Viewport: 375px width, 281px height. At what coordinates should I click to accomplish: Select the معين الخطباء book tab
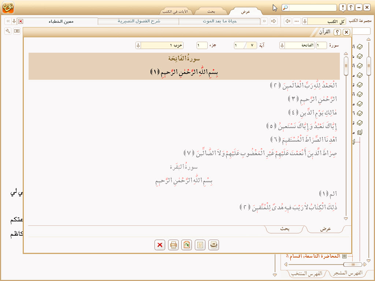[x=61, y=22]
